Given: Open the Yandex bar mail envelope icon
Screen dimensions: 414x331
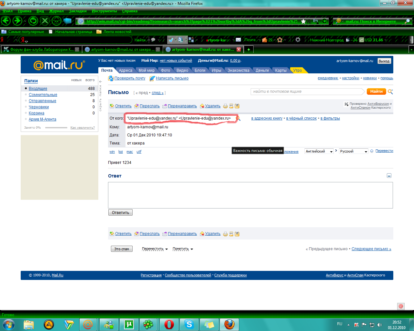Looking at the screenshot, I should click(x=238, y=40).
